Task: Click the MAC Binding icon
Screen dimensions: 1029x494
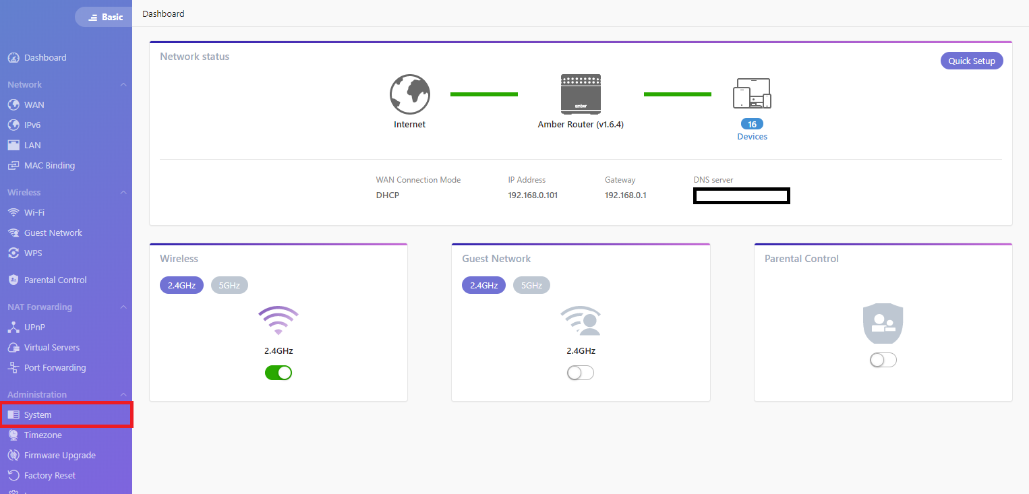Action: coord(13,166)
